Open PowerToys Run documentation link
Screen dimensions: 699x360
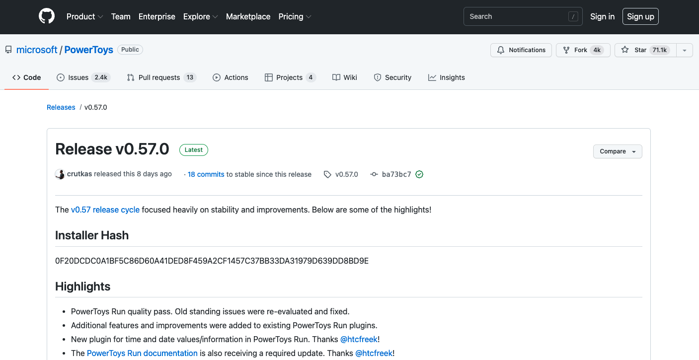point(142,353)
